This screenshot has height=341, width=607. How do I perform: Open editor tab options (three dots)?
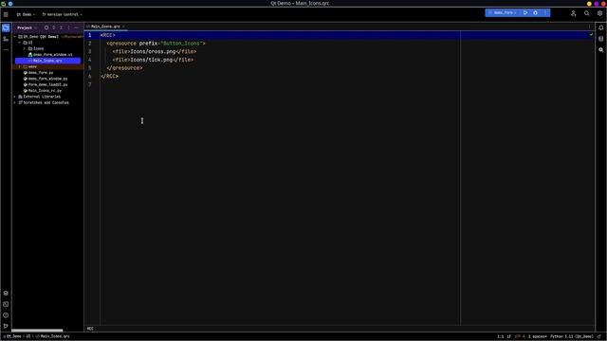(590, 27)
